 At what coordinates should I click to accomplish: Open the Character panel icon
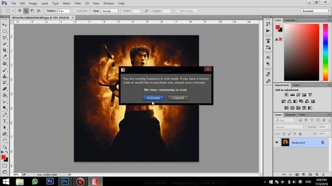tap(268, 57)
